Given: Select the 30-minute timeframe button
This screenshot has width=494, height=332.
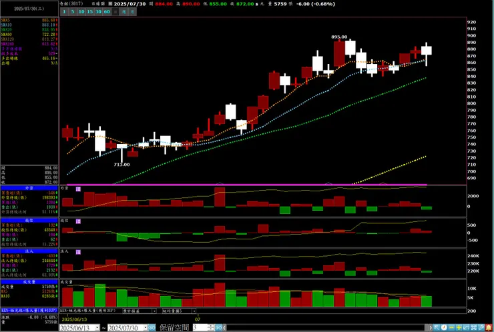Looking at the screenshot, I should click(98, 11).
